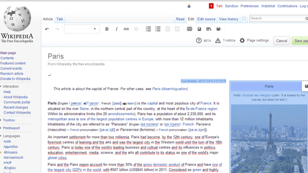Click the search magnifier icon
This screenshot has height=173, width=308.
306,18
